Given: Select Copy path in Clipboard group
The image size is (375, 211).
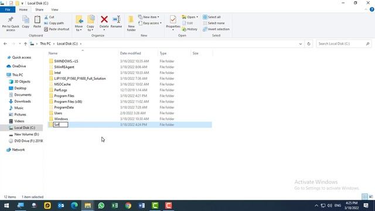Looking at the screenshot, I should tap(54, 23).
